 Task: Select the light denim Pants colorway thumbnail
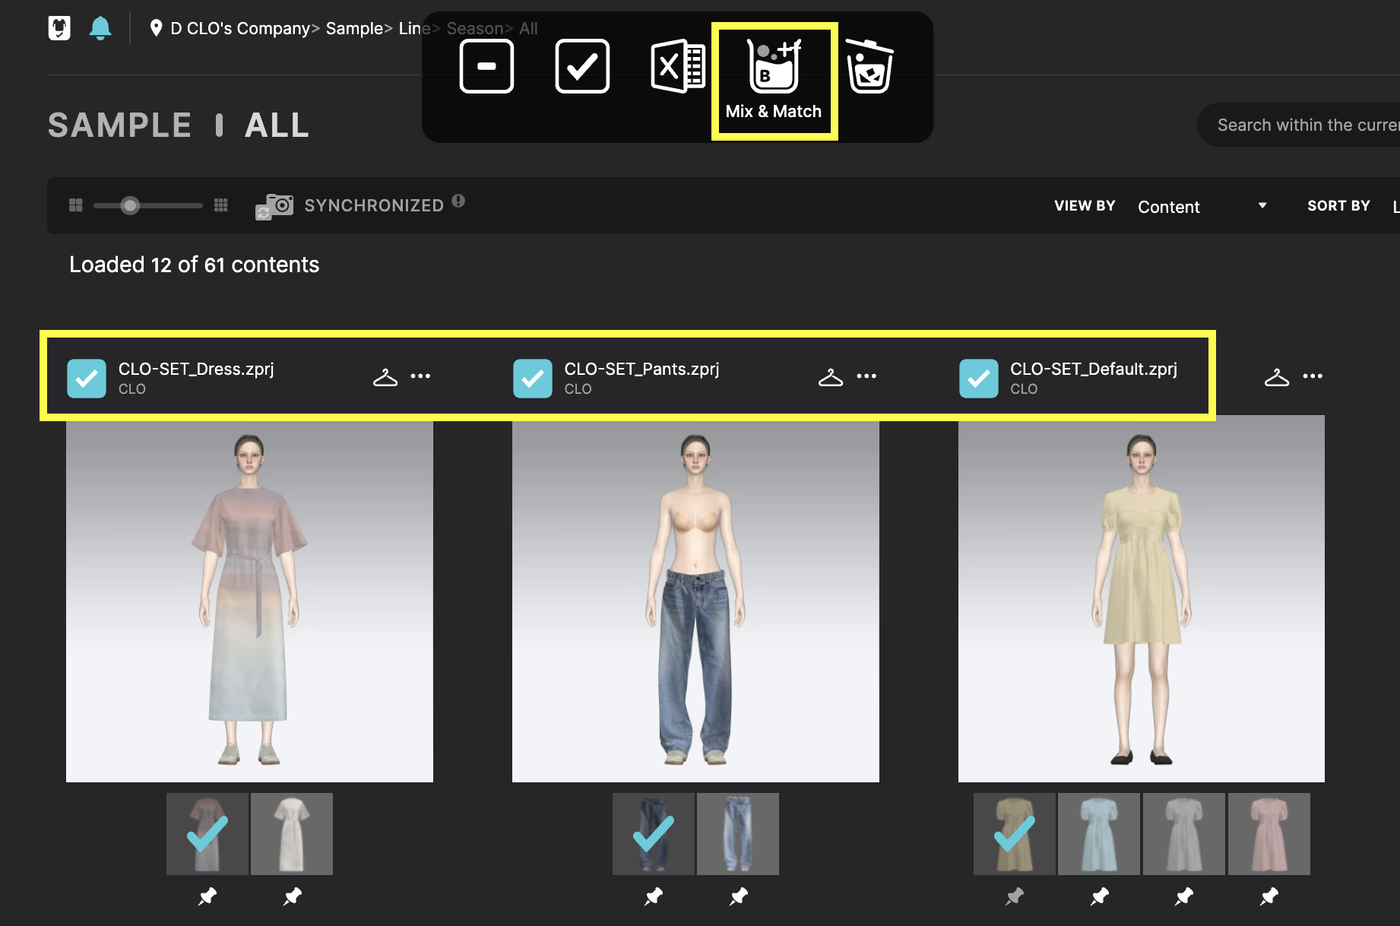[x=738, y=834]
